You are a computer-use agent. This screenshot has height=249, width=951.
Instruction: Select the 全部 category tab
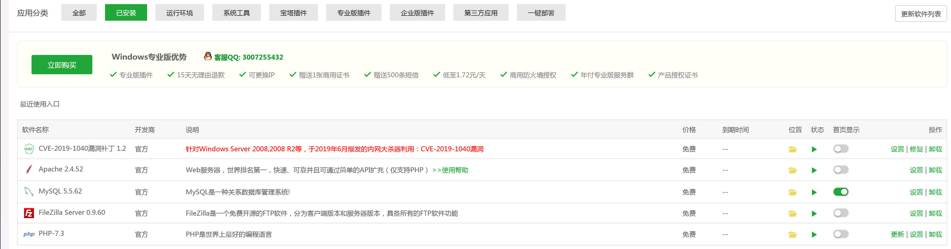tap(79, 12)
